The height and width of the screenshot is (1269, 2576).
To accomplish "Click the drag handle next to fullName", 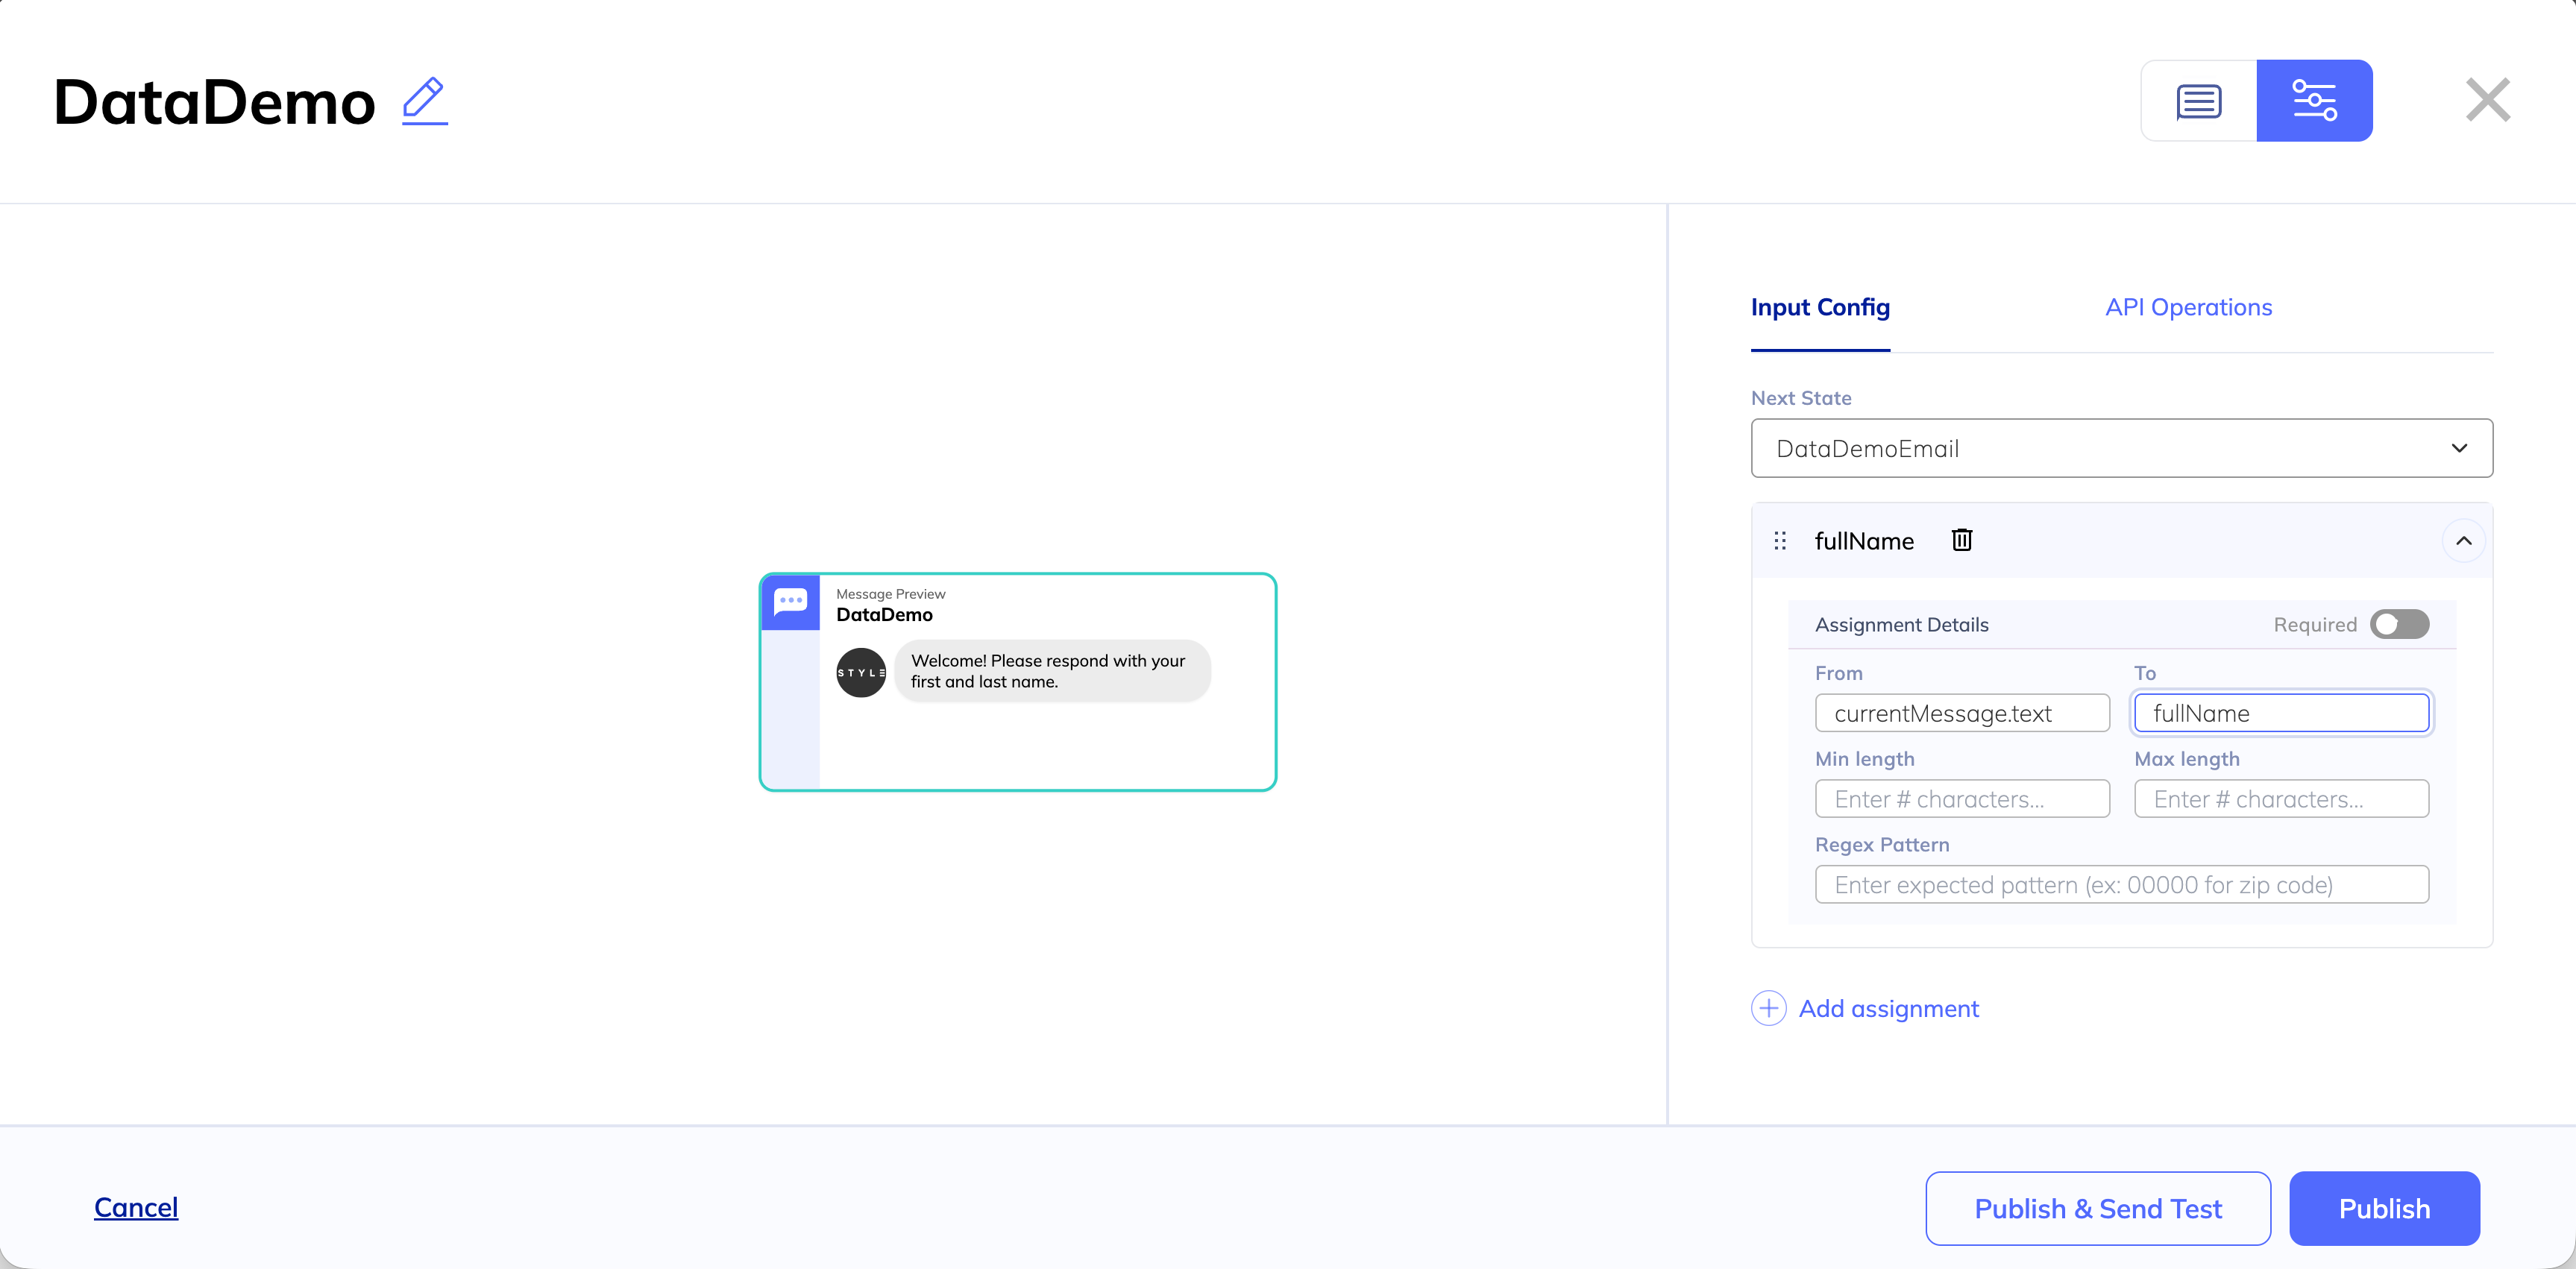I will pos(1780,541).
